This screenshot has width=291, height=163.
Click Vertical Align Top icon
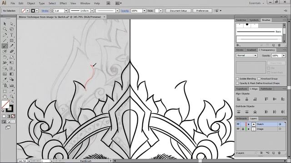tap(266, 99)
